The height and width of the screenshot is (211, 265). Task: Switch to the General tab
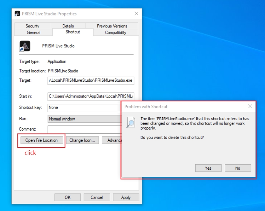pyautogui.click(x=33, y=32)
